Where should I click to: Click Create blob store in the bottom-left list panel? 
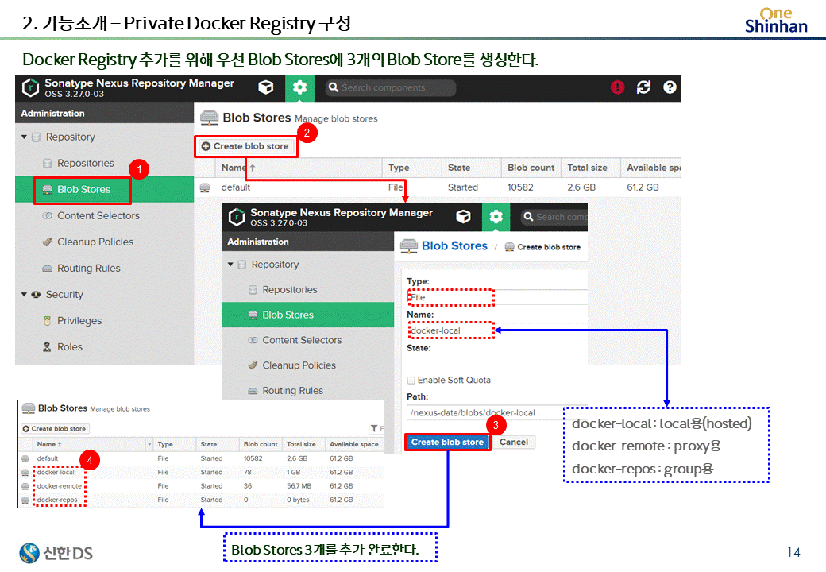click(x=55, y=429)
